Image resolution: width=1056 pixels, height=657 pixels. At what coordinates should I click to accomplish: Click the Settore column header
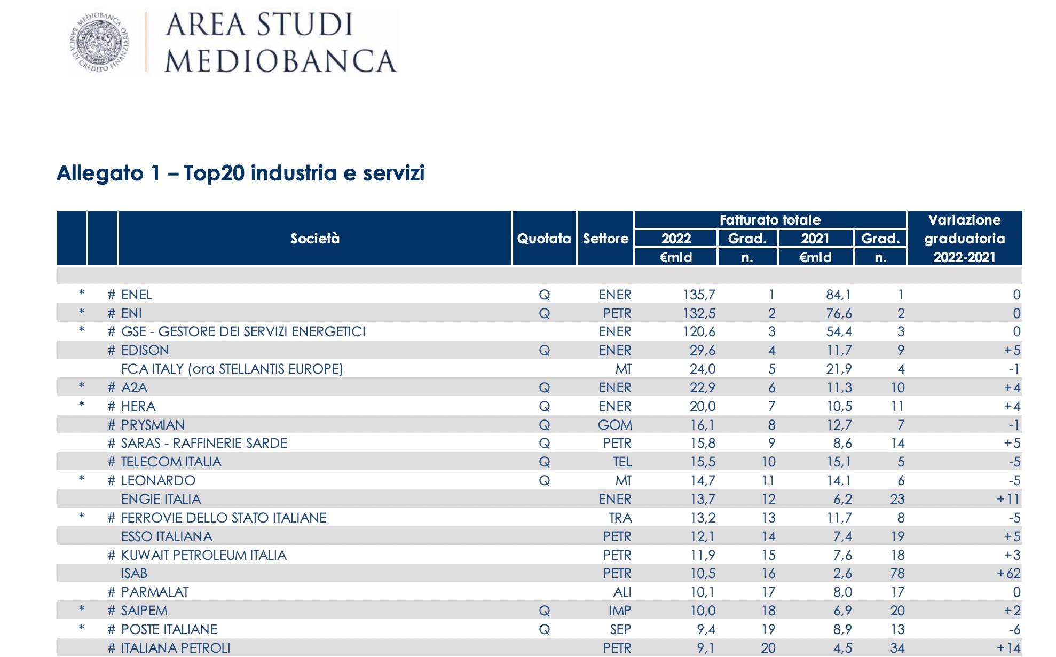(x=605, y=239)
